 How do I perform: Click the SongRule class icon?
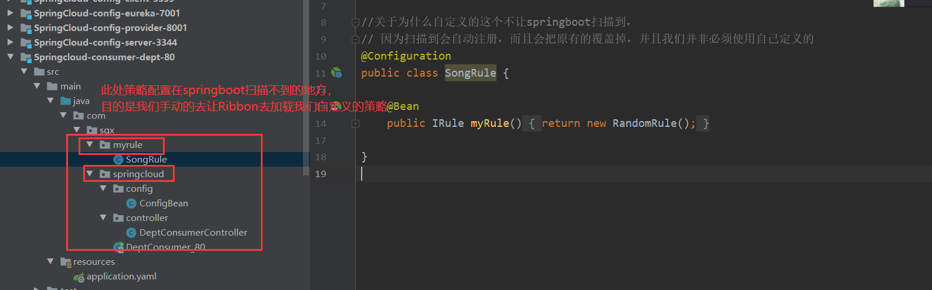tap(118, 160)
